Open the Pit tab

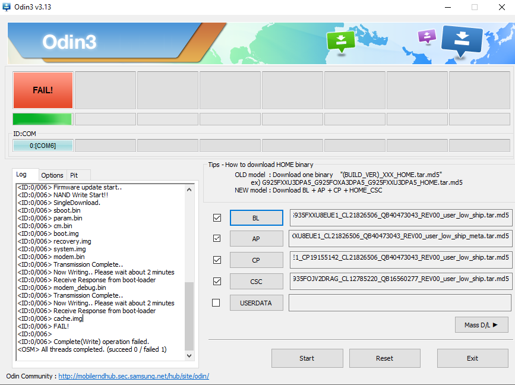[74, 175]
